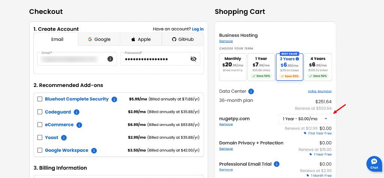The height and width of the screenshot is (178, 384).
Task: Click info icon next to Yoast
Action: [64, 138]
